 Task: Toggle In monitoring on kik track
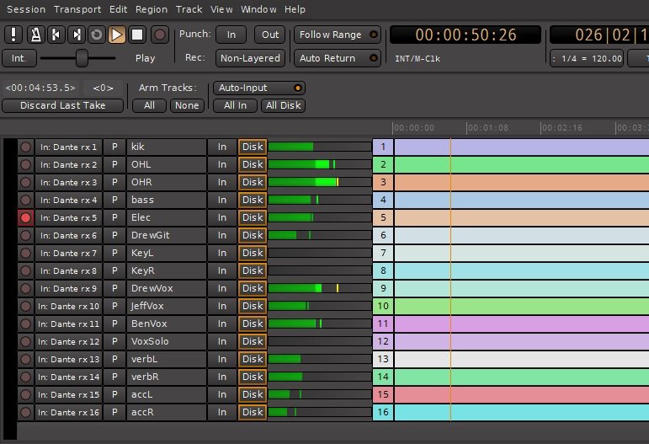pos(222,147)
